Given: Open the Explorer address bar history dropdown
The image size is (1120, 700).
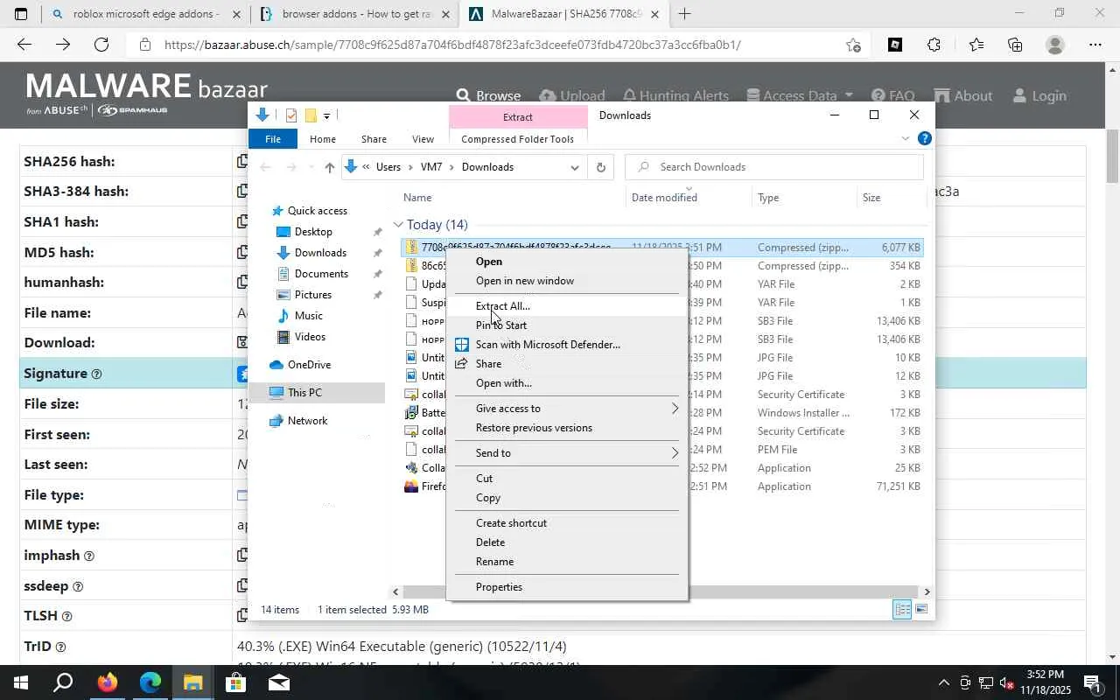Looking at the screenshot, I should coord(574,167).
